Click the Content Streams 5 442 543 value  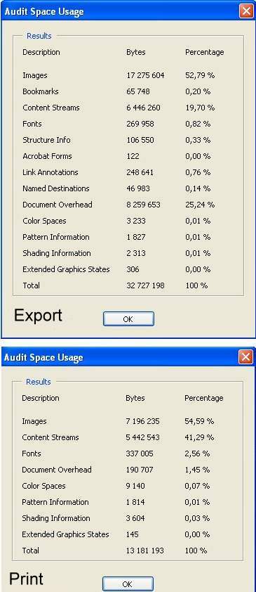[x=142, y=437]
